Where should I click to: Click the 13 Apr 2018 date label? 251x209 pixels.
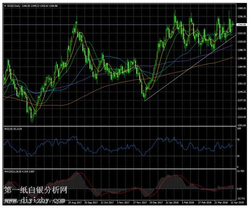(x=237, y=203)
